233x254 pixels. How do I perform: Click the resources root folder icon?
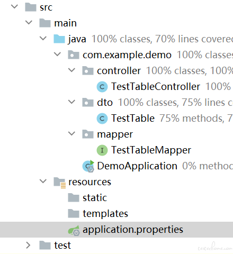click(x=60, y=183)
